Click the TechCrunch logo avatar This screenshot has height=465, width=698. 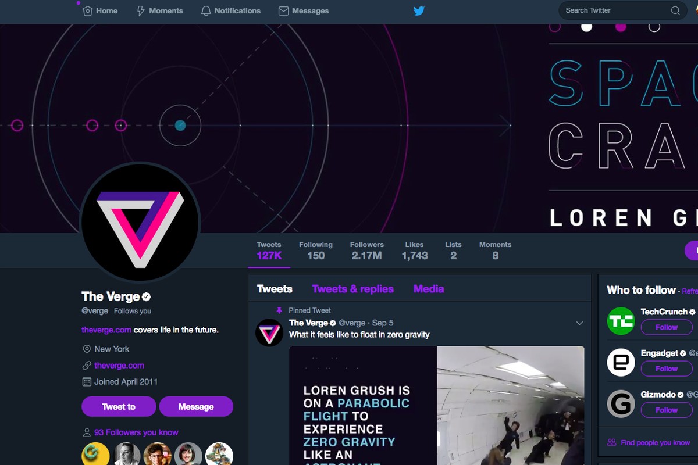pyautogui.click(x=621, y=321)
